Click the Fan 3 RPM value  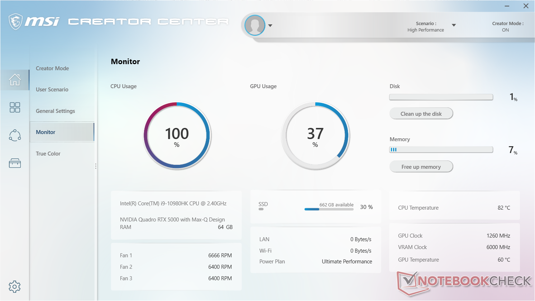pos(220,278)
